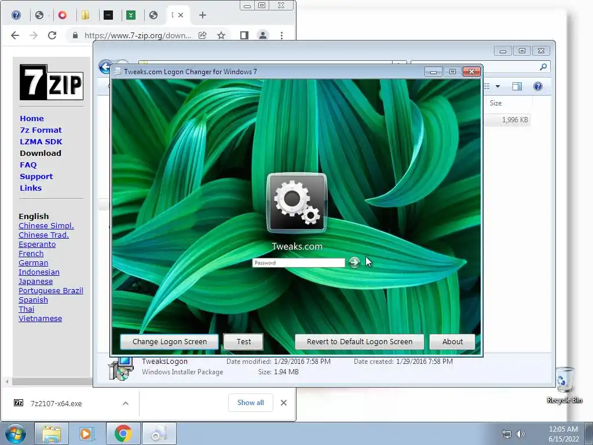Screen dimensions: 593x445
Task: Switch to the yellow folder icon tab
Action: tap(85, 15)
